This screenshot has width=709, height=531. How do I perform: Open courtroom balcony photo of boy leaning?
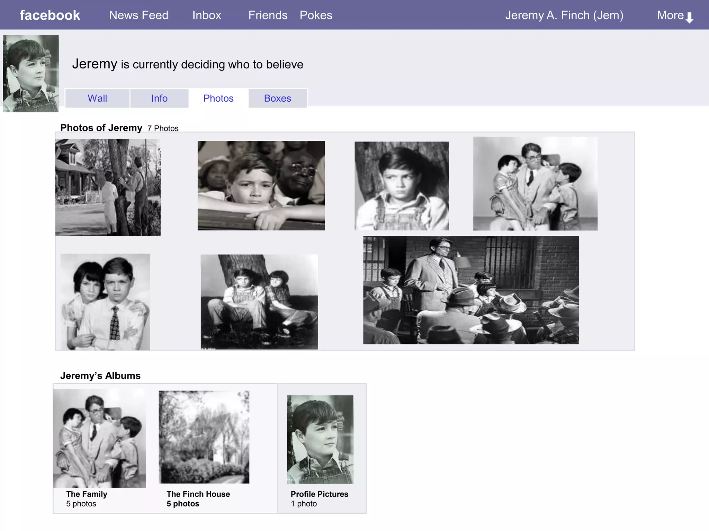point(261,185)
